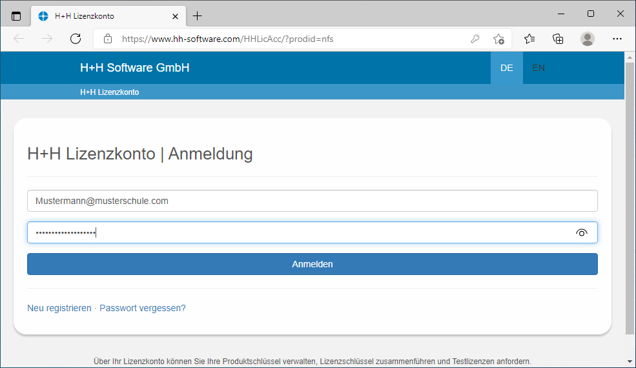Open the browser profile avatar
The width and height of the screenshot is (636, 368).
click(x=588, y=39)
